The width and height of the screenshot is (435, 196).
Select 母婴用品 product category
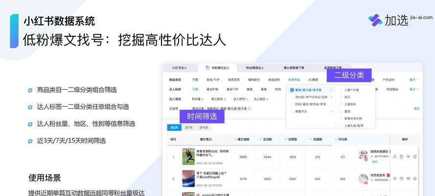pyautogui.click(x=294, y=80)
